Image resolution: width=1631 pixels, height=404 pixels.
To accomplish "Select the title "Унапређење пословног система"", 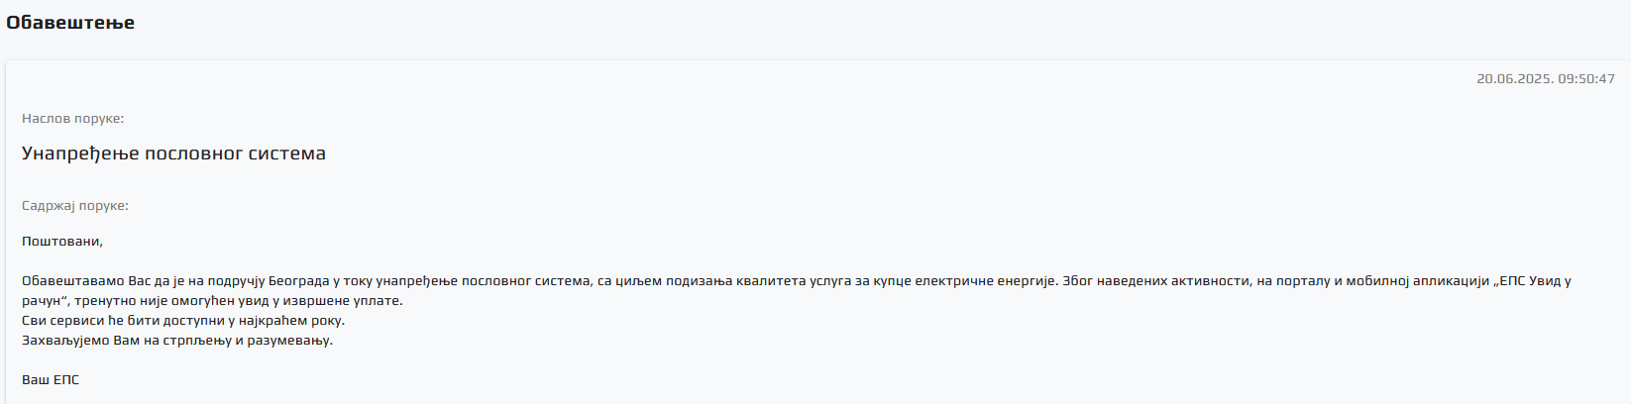I will click(x=173, y=153).
